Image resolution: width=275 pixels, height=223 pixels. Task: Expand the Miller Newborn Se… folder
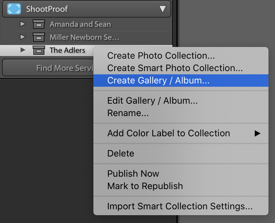[x=23, y=37]
